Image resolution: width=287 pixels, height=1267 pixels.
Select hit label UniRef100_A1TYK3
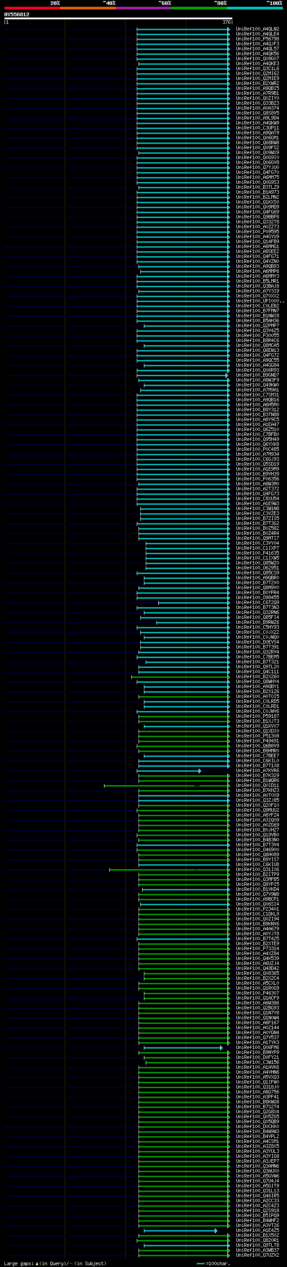tap(257, 1042)
